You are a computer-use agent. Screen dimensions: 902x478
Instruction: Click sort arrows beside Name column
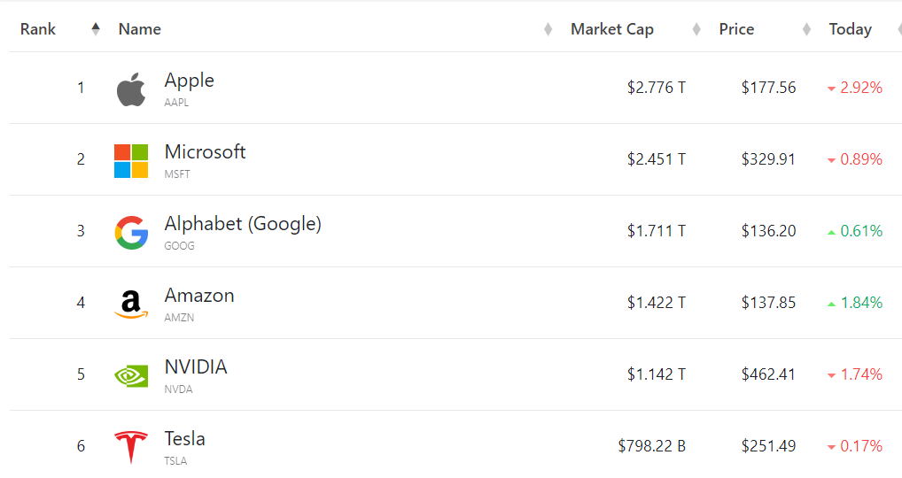coord(548,29)
